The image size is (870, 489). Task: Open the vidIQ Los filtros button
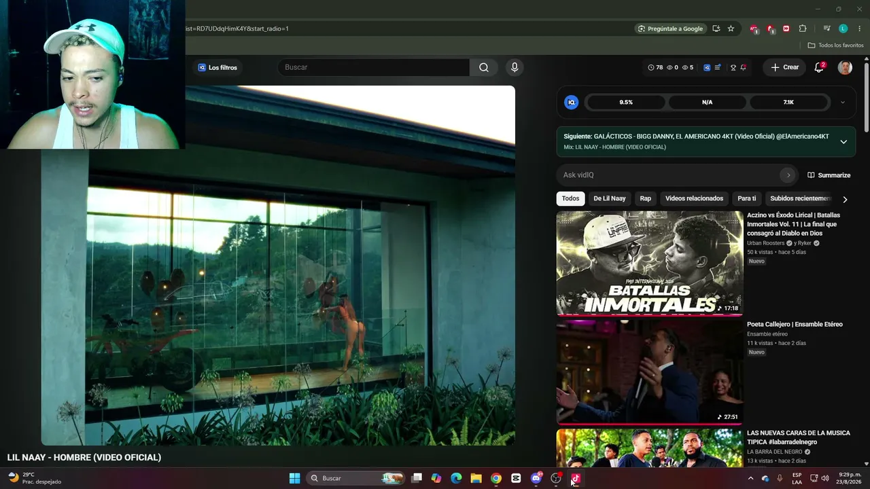click(x=217, y=67)
